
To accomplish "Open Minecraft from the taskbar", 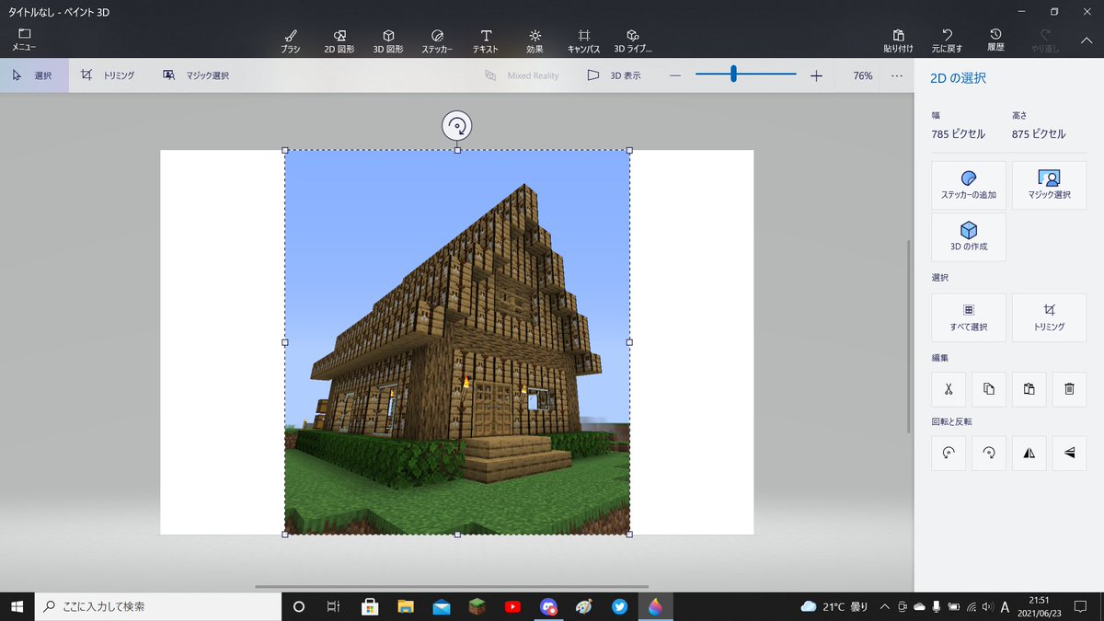I will (x=477, y=606).
